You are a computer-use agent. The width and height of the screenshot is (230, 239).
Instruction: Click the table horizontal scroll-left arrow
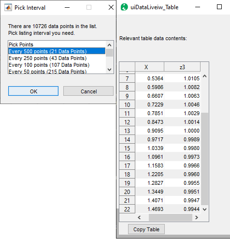(x=139, y=218)
